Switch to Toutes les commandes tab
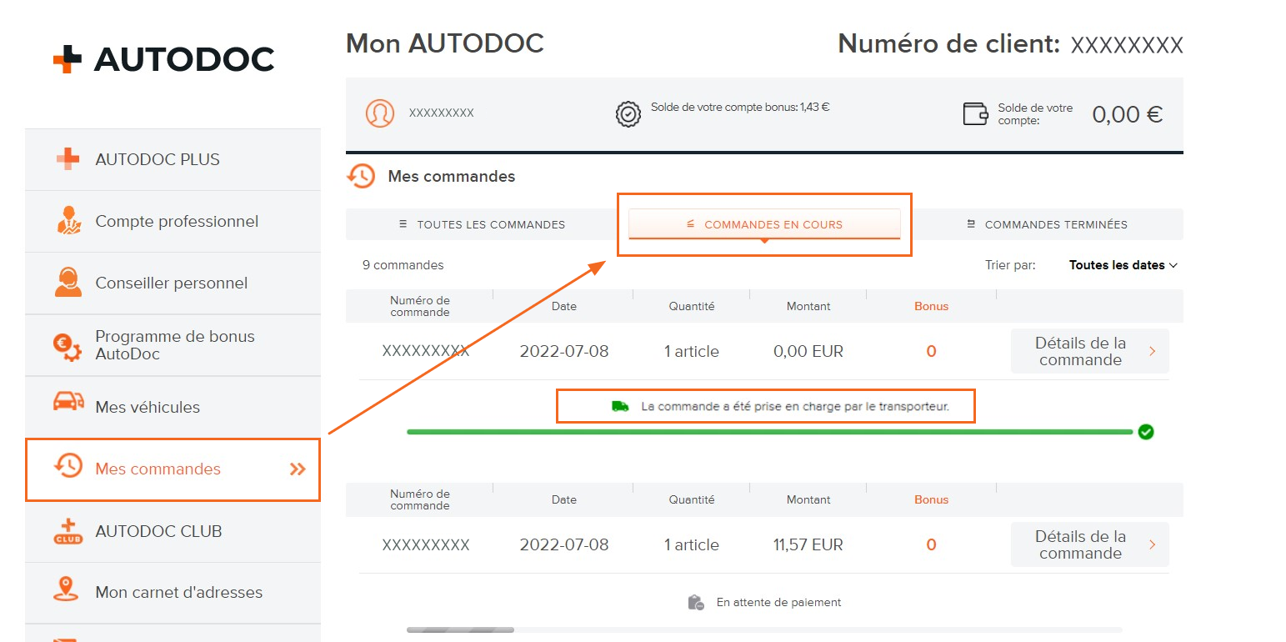 coord(482,224)
